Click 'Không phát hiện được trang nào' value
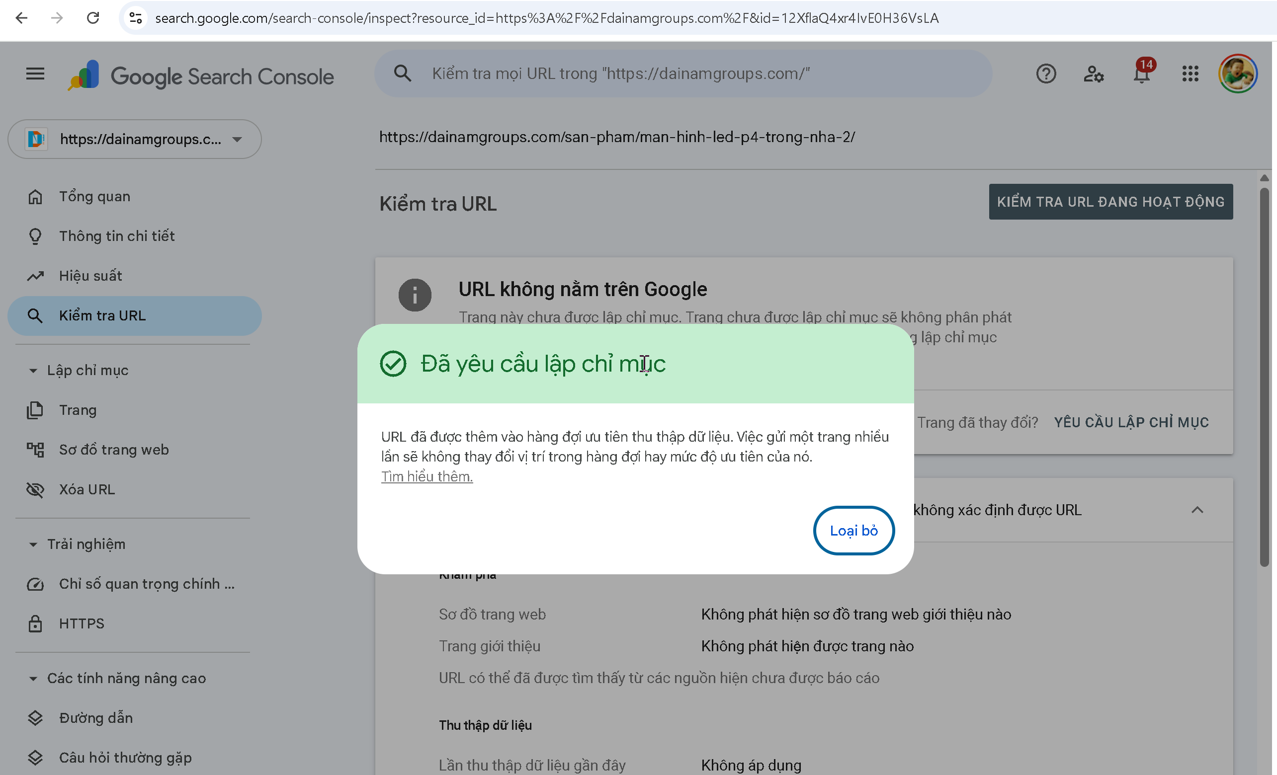This screenshot has width=1277, height=775. click(x=807, y=646)
